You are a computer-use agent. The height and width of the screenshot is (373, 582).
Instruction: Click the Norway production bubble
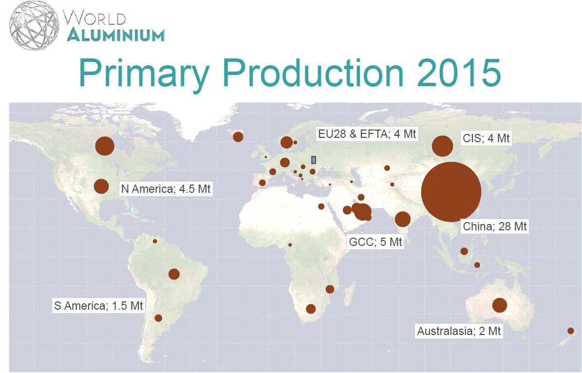pos(286,143)
